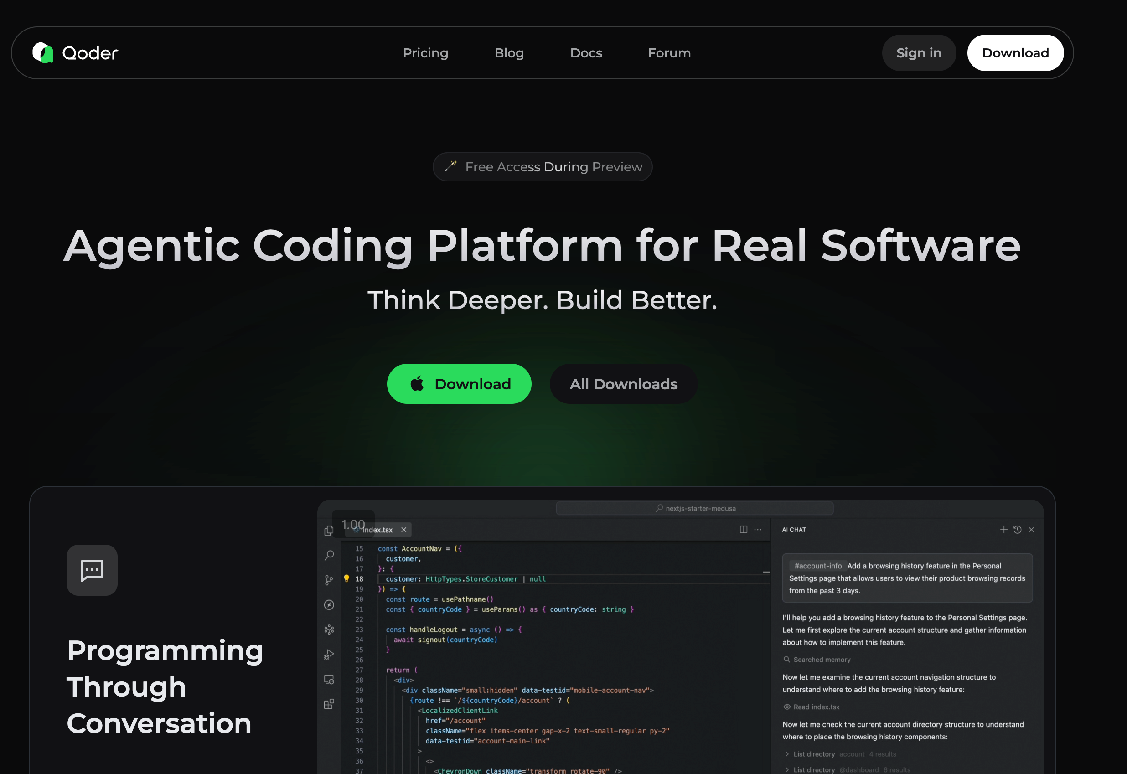
Task: Go to the Blog nav item
Action: pos(509,53)
